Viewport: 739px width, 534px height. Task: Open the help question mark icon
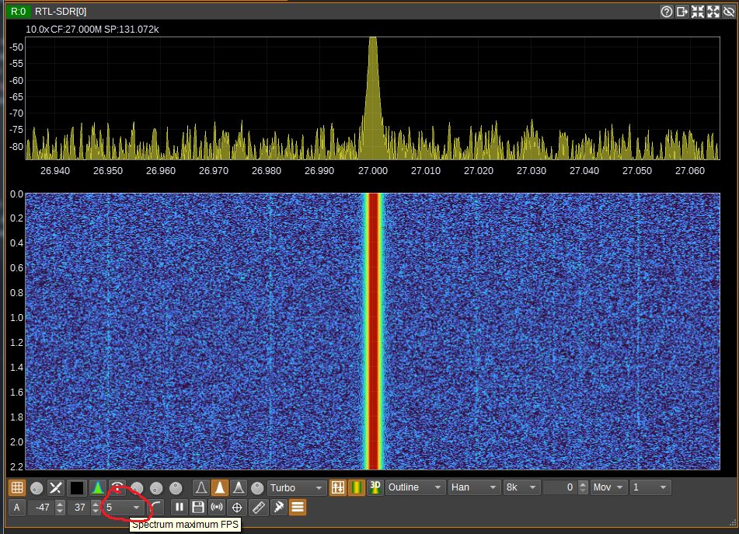(667, 12)
